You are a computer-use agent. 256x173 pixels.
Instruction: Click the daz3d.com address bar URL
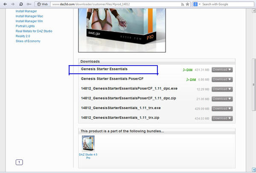(91, 4)
